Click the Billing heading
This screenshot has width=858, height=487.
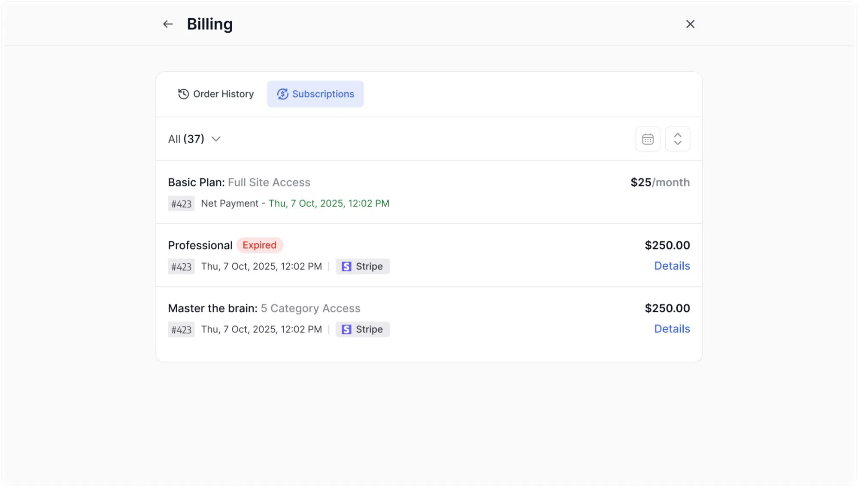(210, 24)
